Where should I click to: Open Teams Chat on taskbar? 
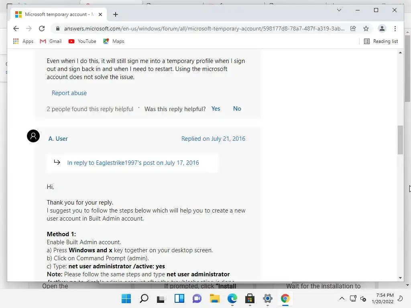pyautogui.click(x=197, y=298)
